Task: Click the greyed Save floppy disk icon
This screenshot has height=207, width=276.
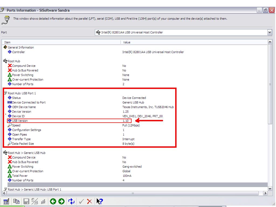Action: click(26, 201)
